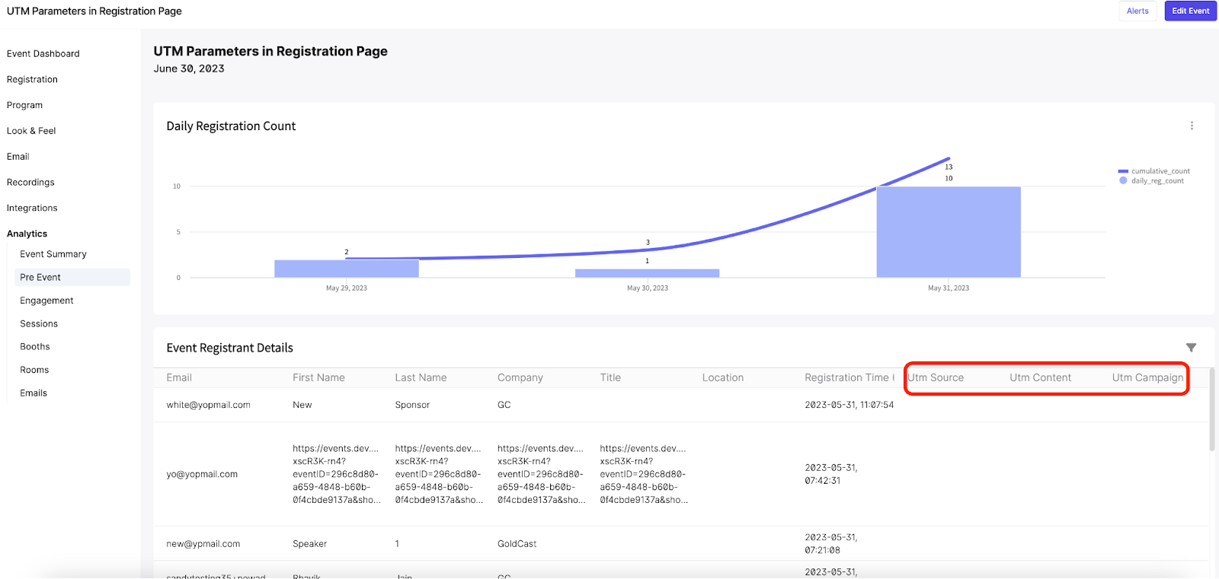Open Recordings section
This screenshot has height=579, width=1219.
coord(30,183)
